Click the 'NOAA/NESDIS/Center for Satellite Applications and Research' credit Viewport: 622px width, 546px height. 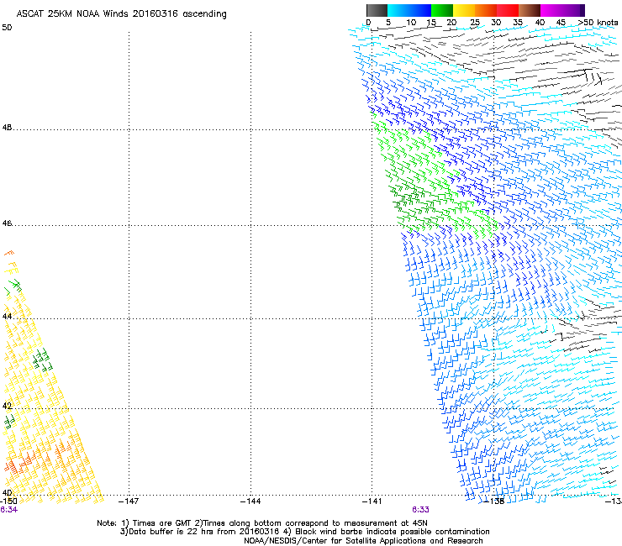pos(363,541)
